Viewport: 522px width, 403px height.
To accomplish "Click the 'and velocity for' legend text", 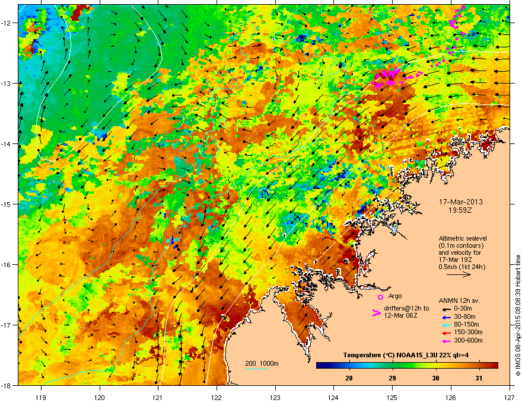I will (459, 253).
